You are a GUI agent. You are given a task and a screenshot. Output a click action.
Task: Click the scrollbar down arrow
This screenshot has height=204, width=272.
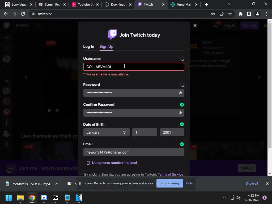coord(270,174)
